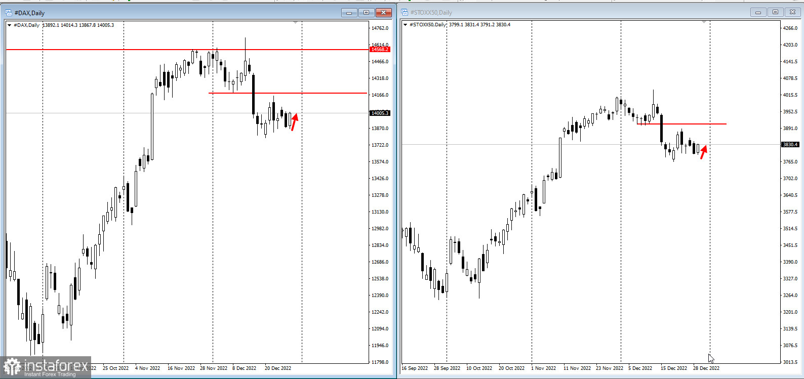
Task: Click the 10 Oct 2022 date on the STOXX50 time axis
Action: [x=479, y=368]
